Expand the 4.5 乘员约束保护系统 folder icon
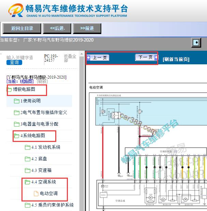Image resolution: width=207 pixels, height=211 pixels. (x=28, y=205)
